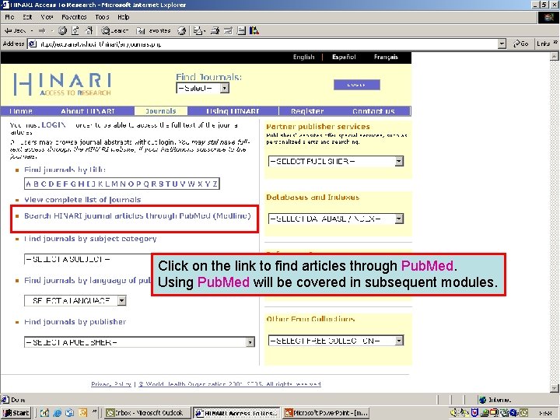Viewport: 560px width, 420px height.
Task: Expand the Select Free Collection dropdown
Action: (x=336, y=341)
